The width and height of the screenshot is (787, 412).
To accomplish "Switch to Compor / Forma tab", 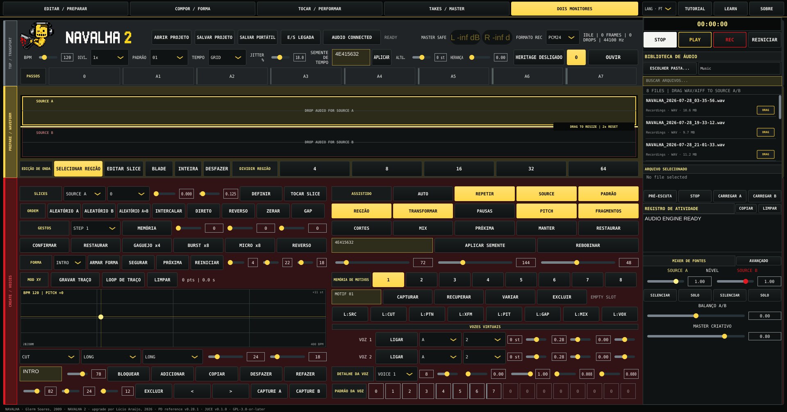I will pyautogui.click(x=193, y=9).
